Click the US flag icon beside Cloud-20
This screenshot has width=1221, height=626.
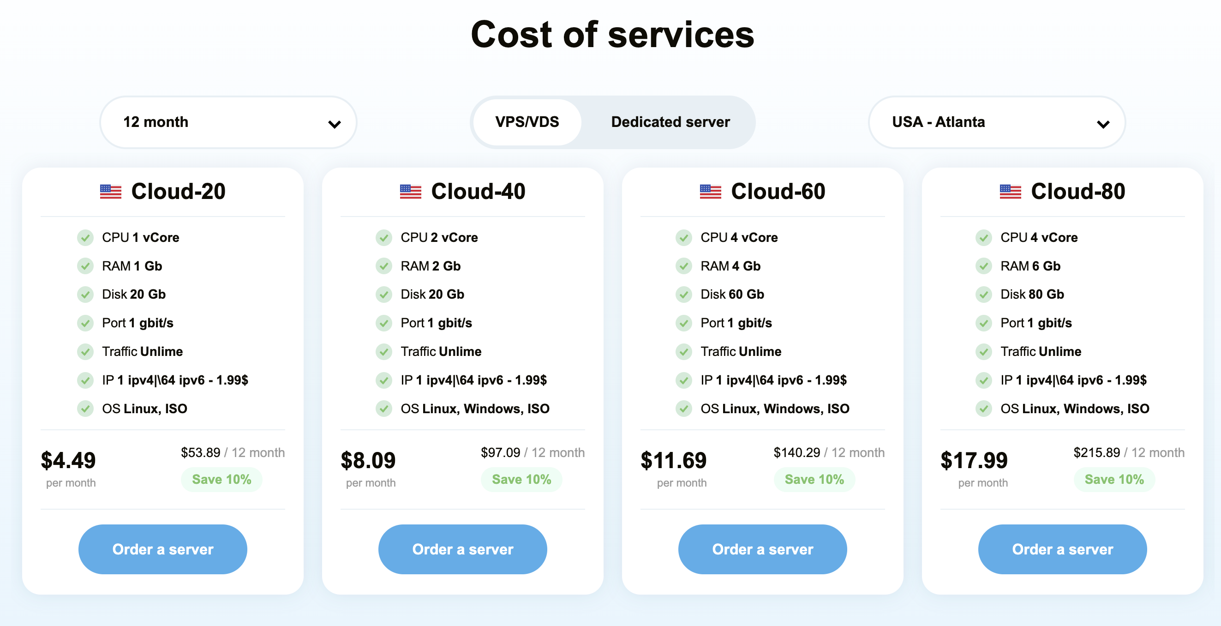click(x=110, y=192)
